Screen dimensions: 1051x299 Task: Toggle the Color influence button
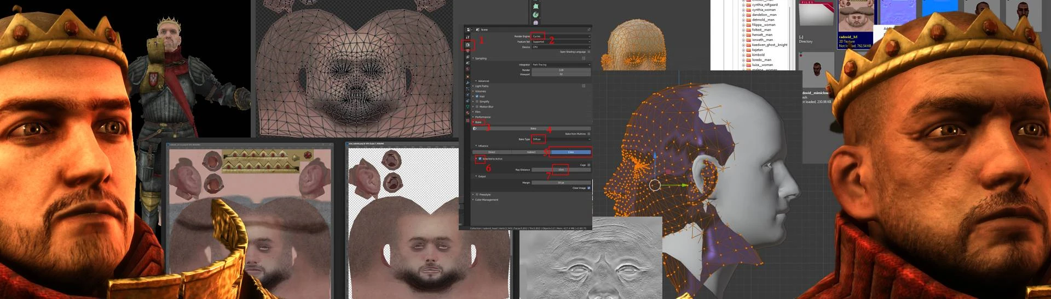571,152
